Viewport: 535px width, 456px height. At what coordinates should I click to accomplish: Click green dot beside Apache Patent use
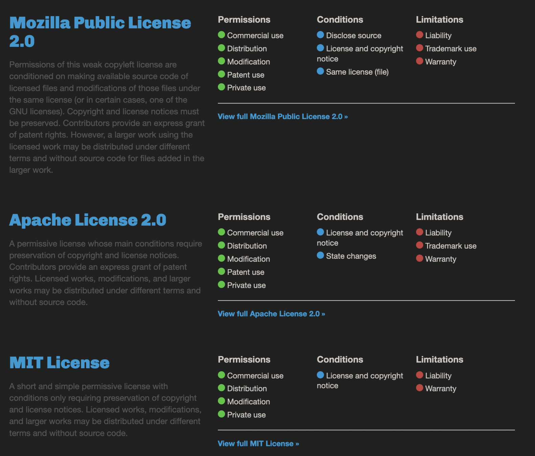tap(222, 272)
